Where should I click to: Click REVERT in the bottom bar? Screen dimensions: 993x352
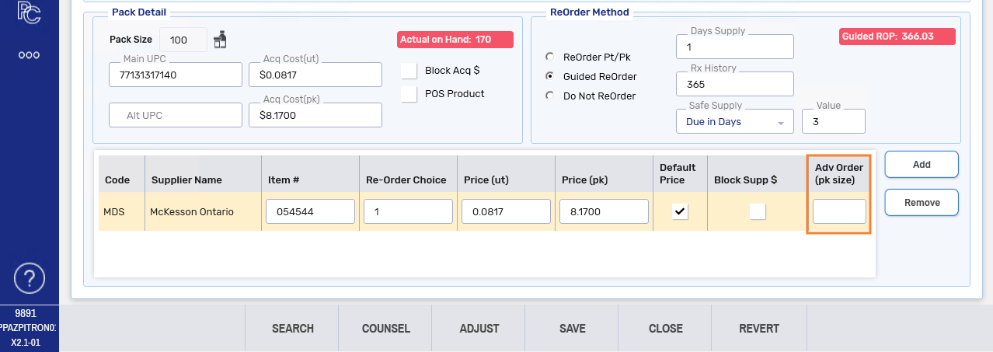(x=758, y=329)
